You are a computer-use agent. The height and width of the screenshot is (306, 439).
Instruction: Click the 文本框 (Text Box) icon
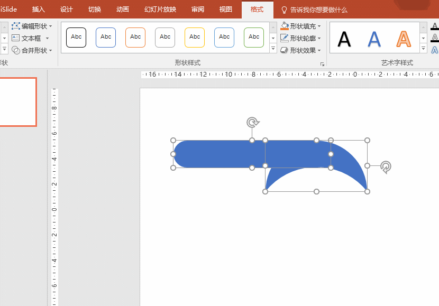[x=16, y=38]
